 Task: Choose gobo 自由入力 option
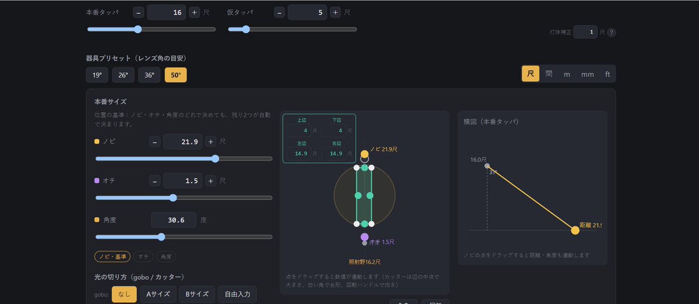click(x=238, y=294)
